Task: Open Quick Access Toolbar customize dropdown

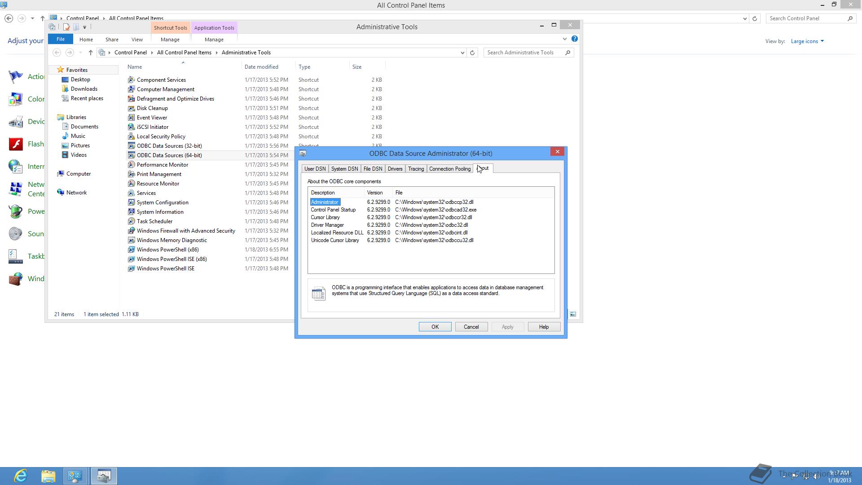Action: 84,27
